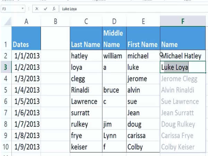Click the Flash Fill suggestion Jerome Clegg
The height and width of the screenshot is (156, 208).
(x=179, y=79)
